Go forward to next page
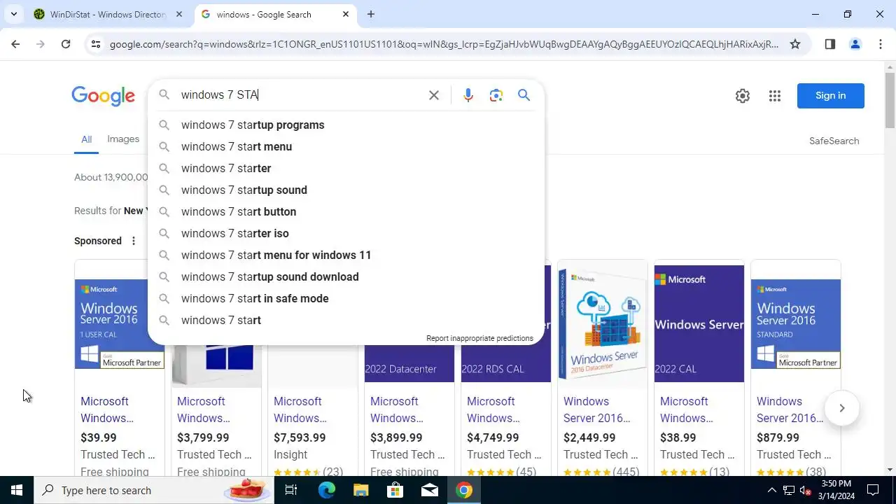 point(41,44)
